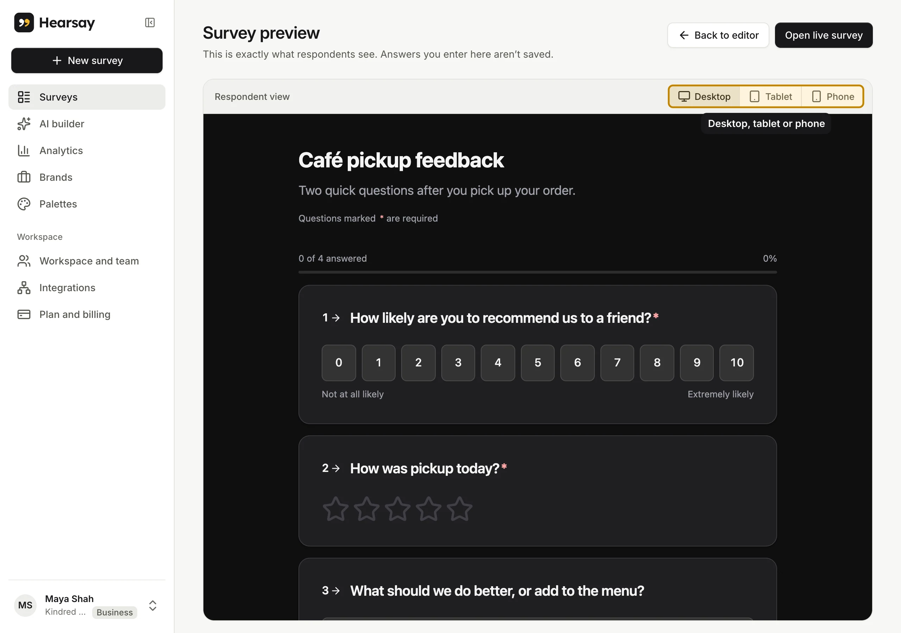Click the AI builder sparkle icon

point(24,124)
